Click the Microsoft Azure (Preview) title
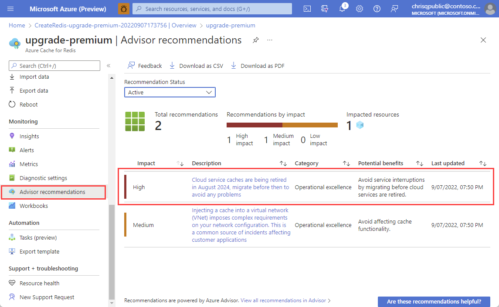 68,9
